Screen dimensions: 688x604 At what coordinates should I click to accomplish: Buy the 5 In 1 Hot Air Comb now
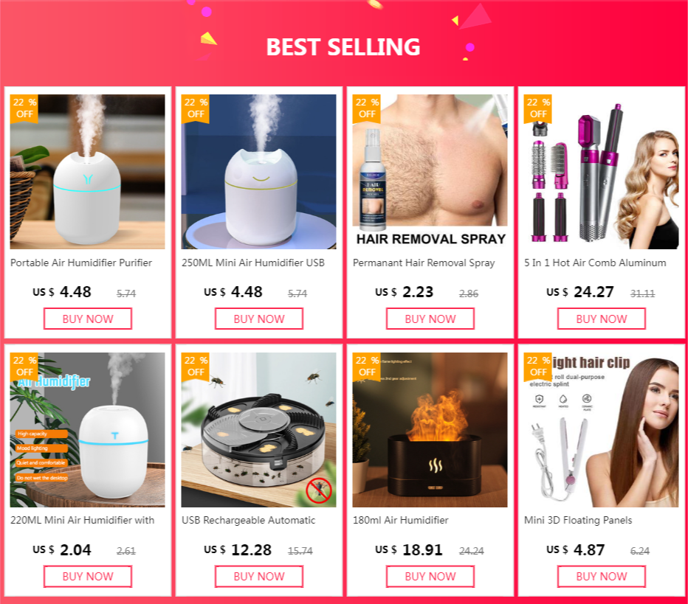(601, 319)
